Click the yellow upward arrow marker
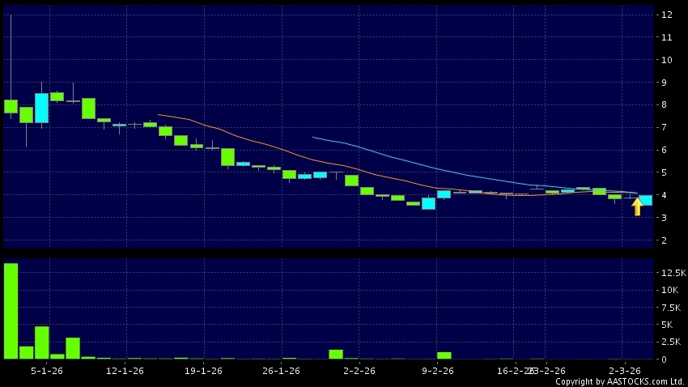 [637, 207]
